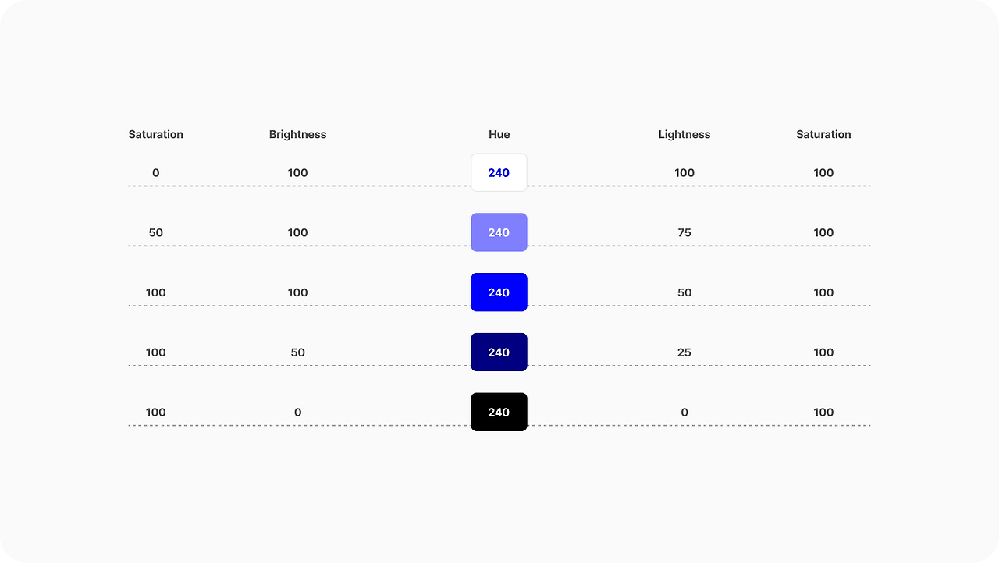This screenshot has width=999, height=563.
Task: Select the light blue 240 swatch
Action: tap(499, 232)
